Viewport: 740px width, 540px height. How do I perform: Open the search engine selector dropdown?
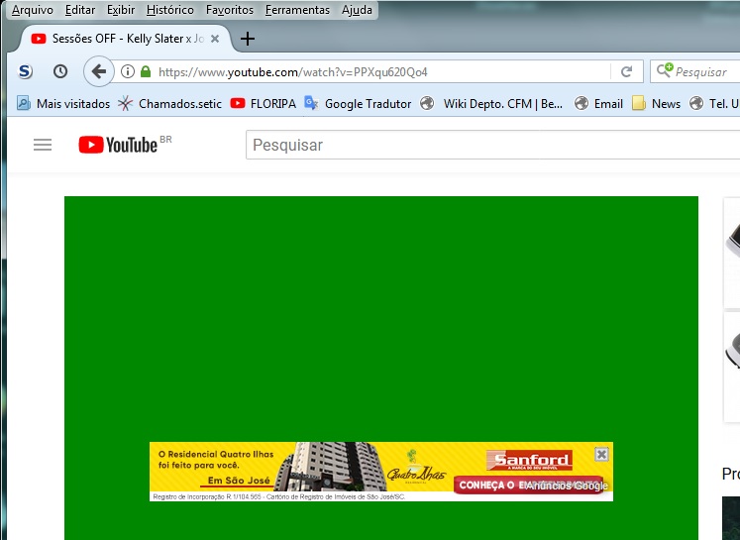click(x=663, y=71)
